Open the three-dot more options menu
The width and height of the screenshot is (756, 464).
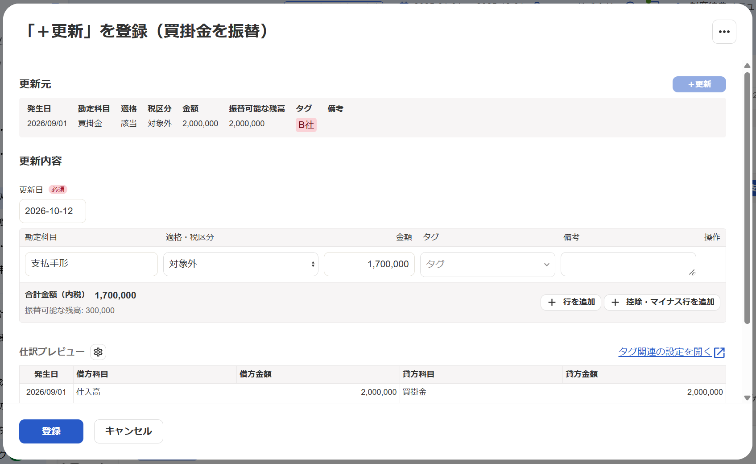pos(724,32)
